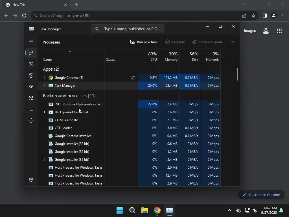The image size is (289, 217).
Task: Select the CTF Loader process
Action: [x=129, y=128]
